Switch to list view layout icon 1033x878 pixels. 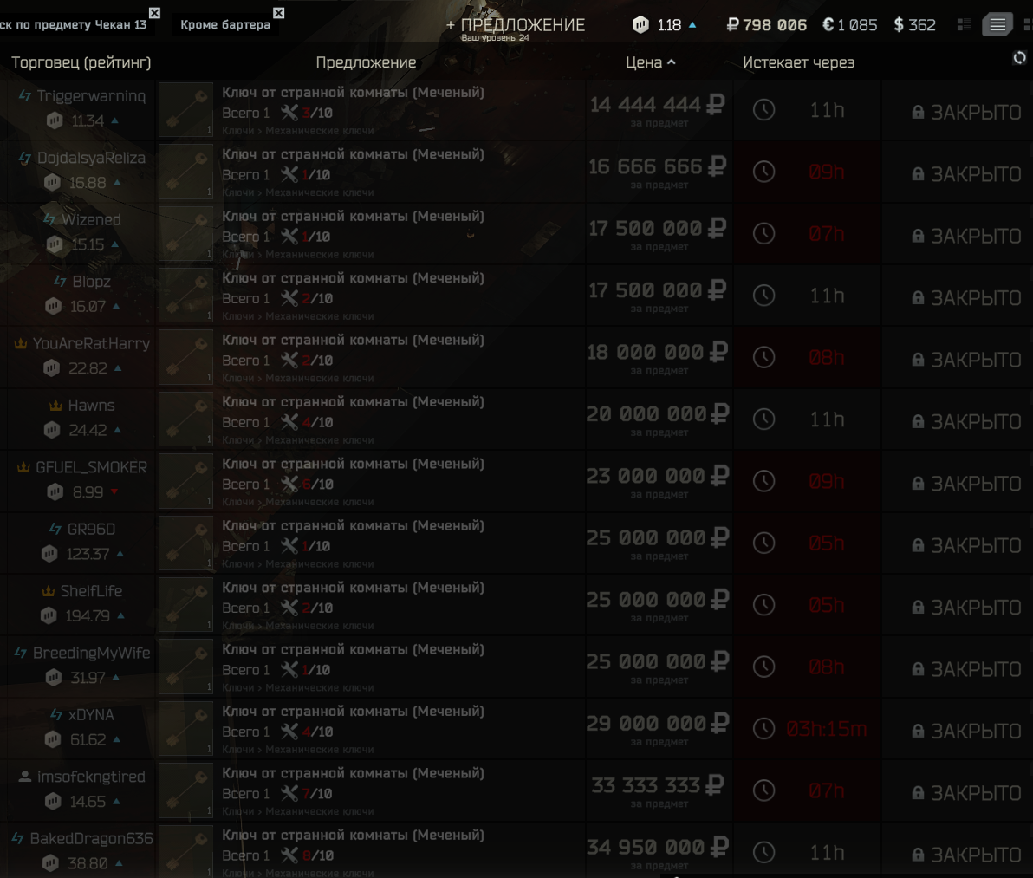point(997,25)
